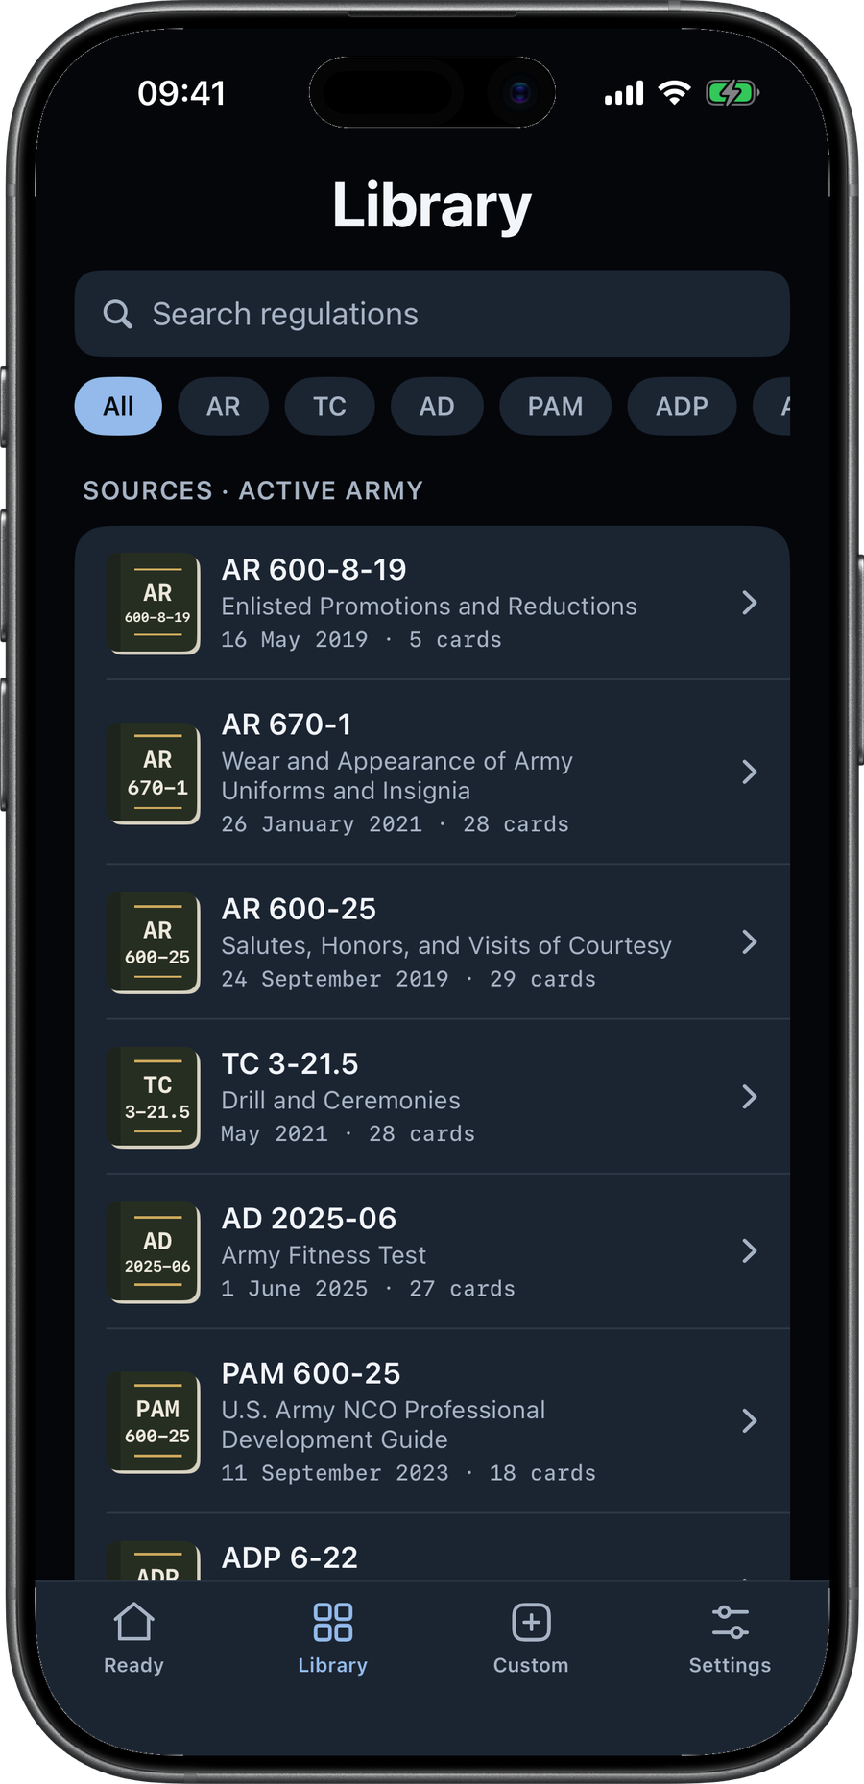Open the AD 2025-06 book cover icon

154,1252
